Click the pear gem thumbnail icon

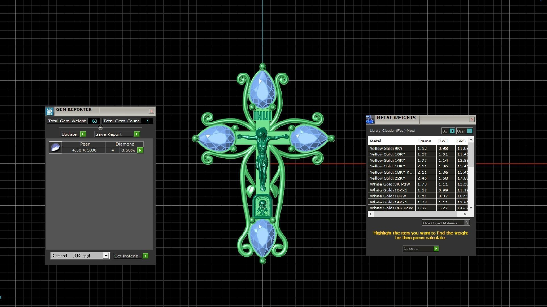55,147
